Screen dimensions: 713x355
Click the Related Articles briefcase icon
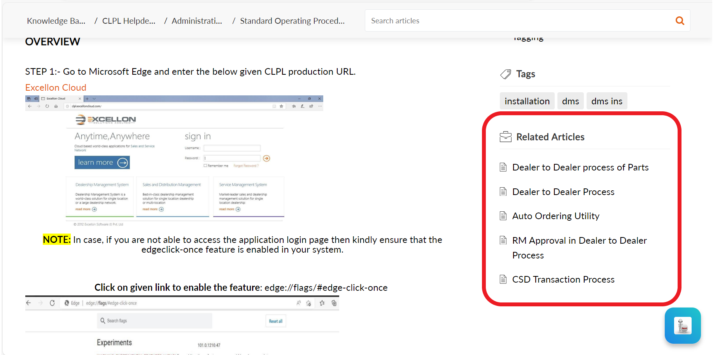(505, 137)
